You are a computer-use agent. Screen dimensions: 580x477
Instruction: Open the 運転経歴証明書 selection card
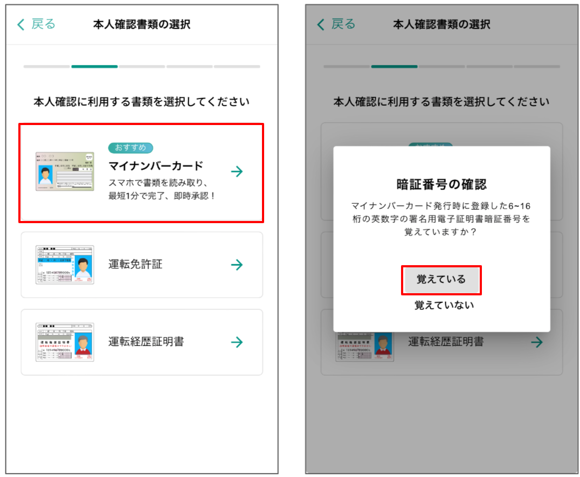141,342
